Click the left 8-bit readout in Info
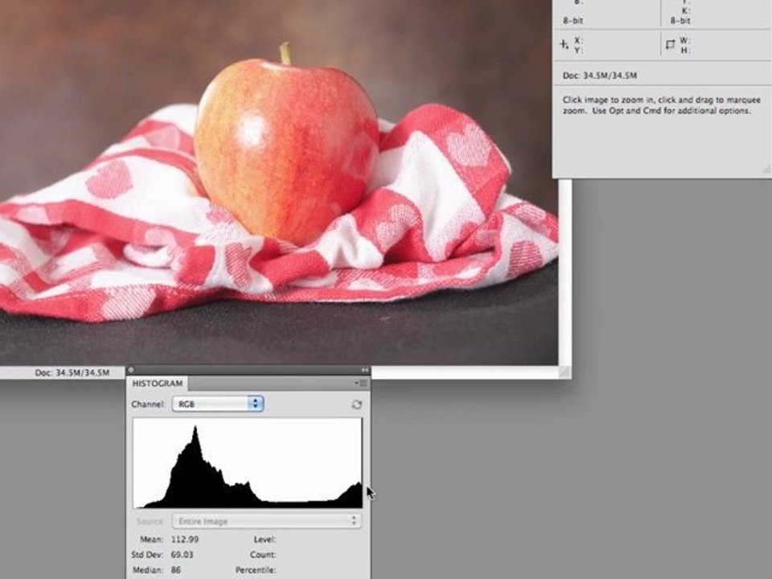This screenshot has width=772, height=579. [x=573, y=21]
